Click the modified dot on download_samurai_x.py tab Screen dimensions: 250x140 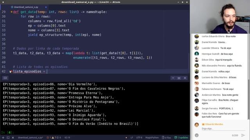46,7
